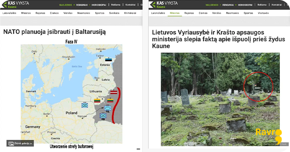Open Naujienos in right page header

(x=212, y=5)
